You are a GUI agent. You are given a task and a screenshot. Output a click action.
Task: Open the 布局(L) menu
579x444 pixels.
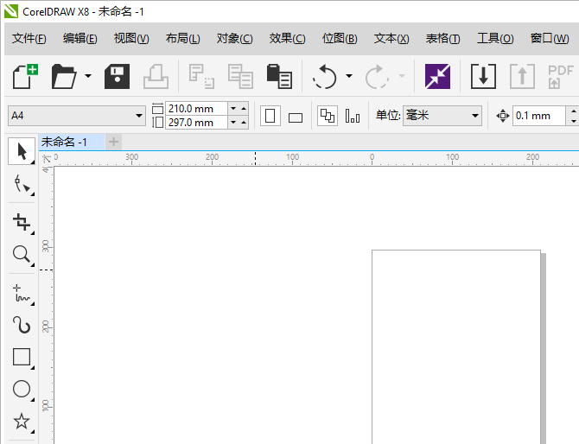(x=183, y=38)
